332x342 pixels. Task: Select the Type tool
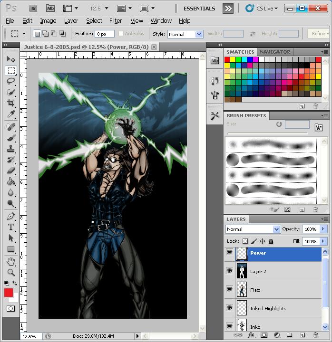[11, 227]
